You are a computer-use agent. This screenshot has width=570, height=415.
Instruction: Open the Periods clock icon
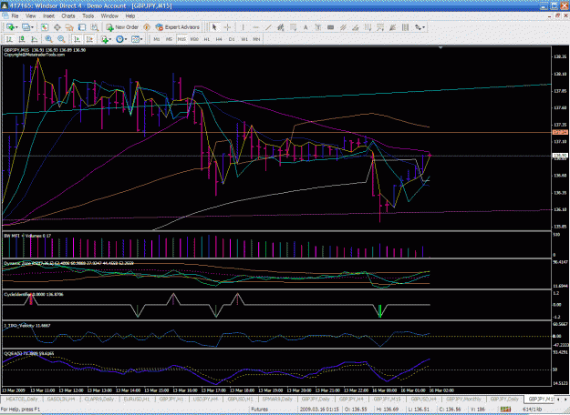(x=119, y=39)
